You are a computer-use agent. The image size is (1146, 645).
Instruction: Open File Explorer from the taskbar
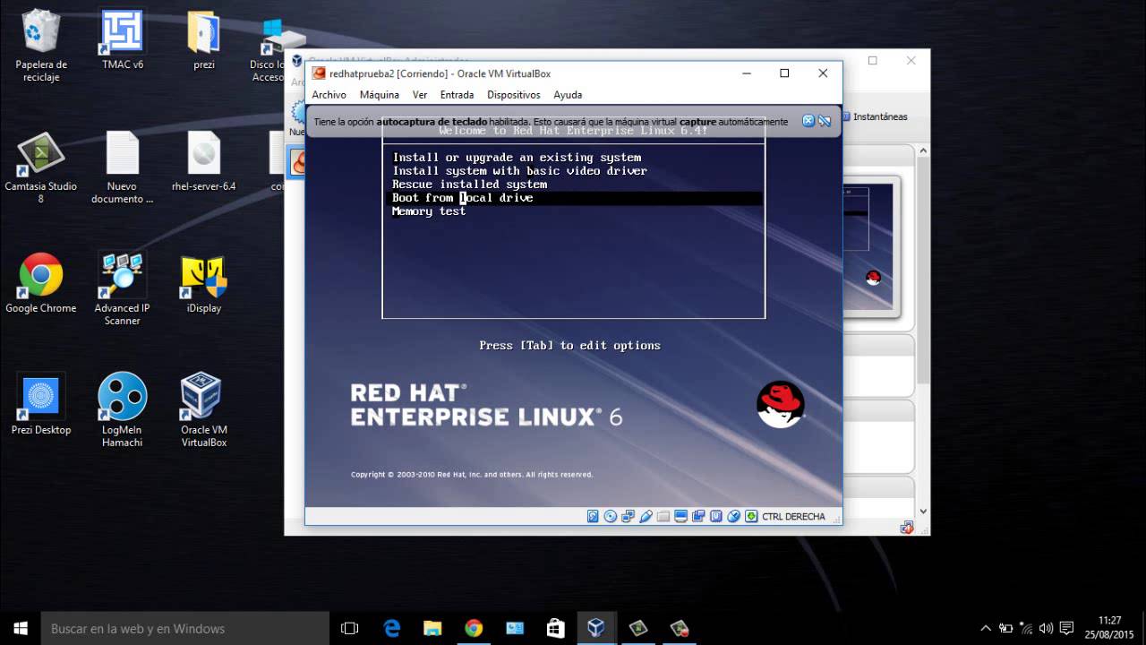pos(432,628)
